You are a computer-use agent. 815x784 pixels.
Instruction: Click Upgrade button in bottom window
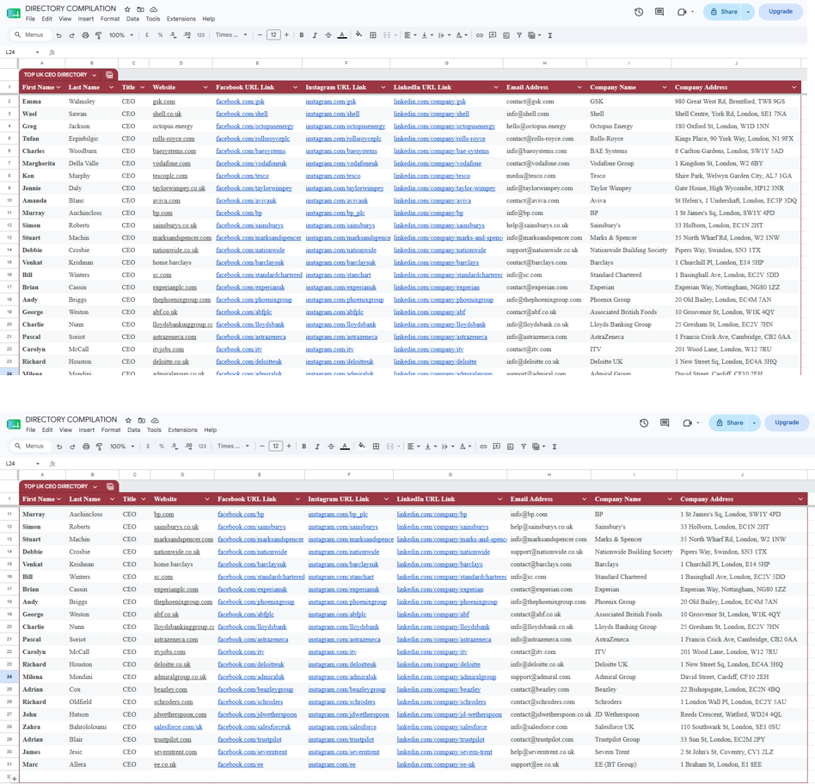(x=787, y=423)
